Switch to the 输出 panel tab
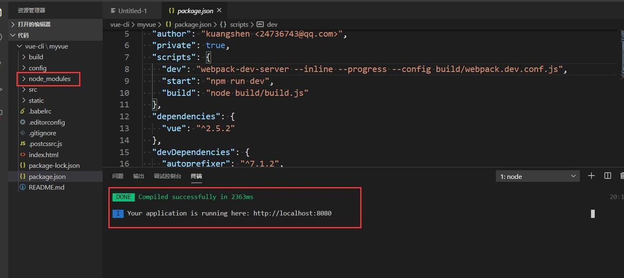624x278 pixels. 138,176
